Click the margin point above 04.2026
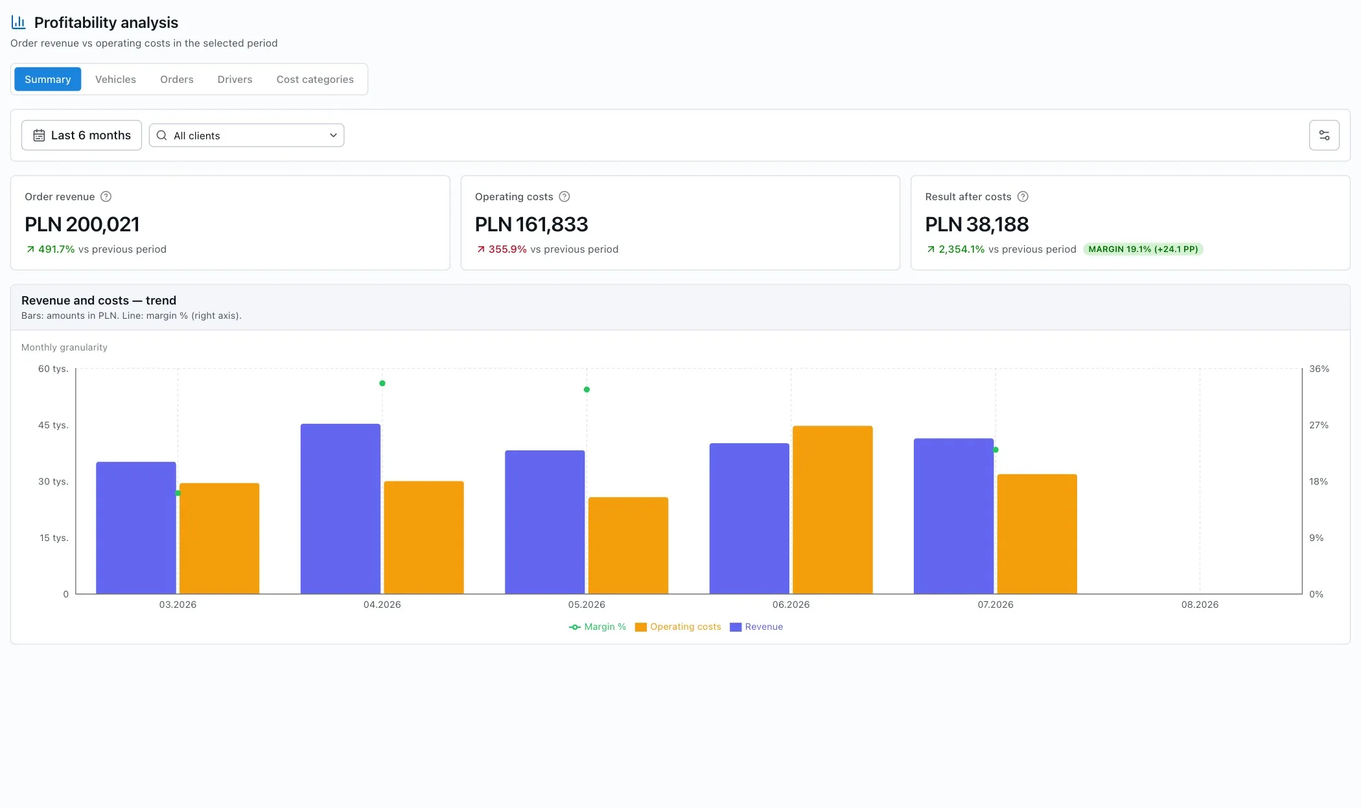 382,384
